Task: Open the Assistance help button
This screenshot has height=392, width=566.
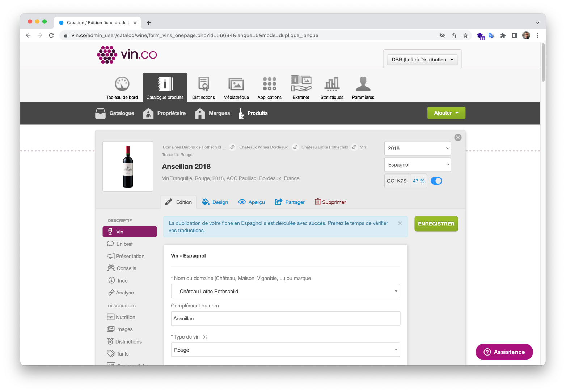Action: 504,352
